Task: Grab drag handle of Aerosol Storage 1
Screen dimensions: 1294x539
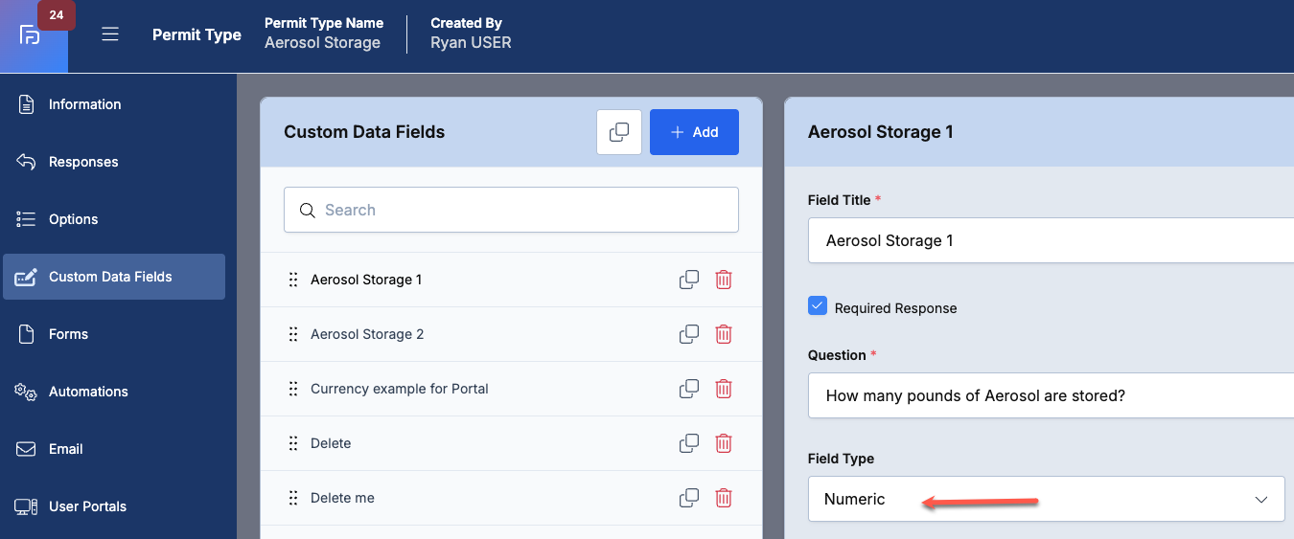Action: point(293,280)
